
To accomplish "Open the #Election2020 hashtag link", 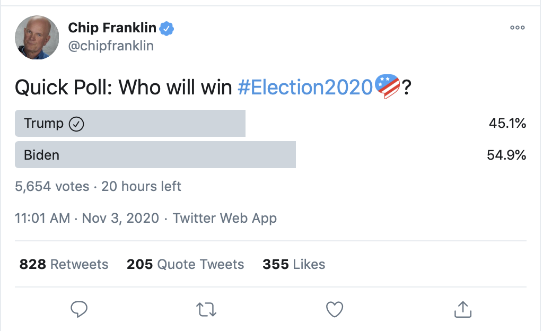I will click(x=305, y=87).
